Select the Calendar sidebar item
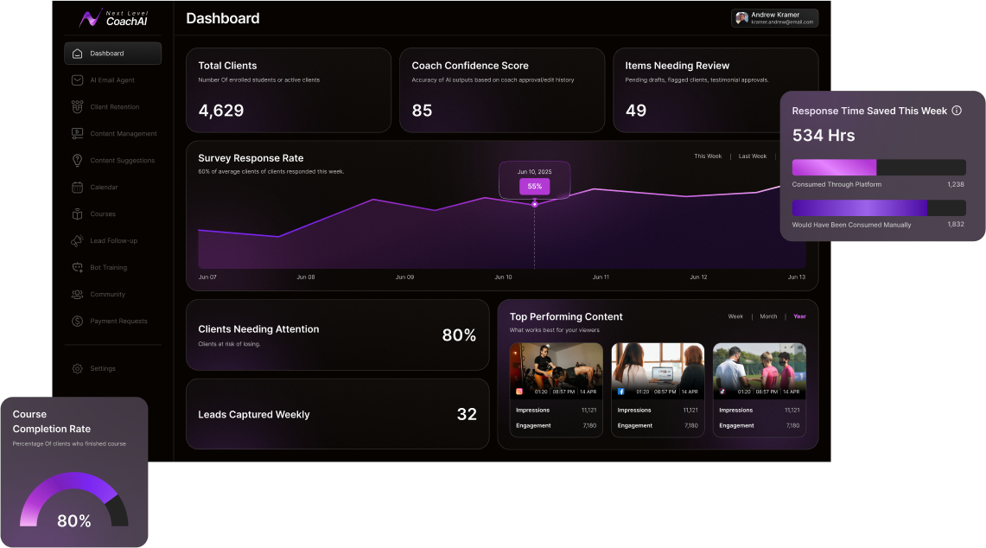The width and height of the screenshot is (986, 548). (104, 188)
